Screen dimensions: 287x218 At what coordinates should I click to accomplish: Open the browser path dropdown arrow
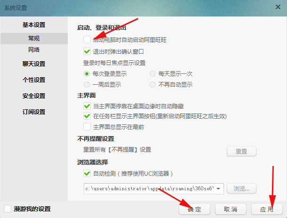pyautogui.click(x=218, y=188)
